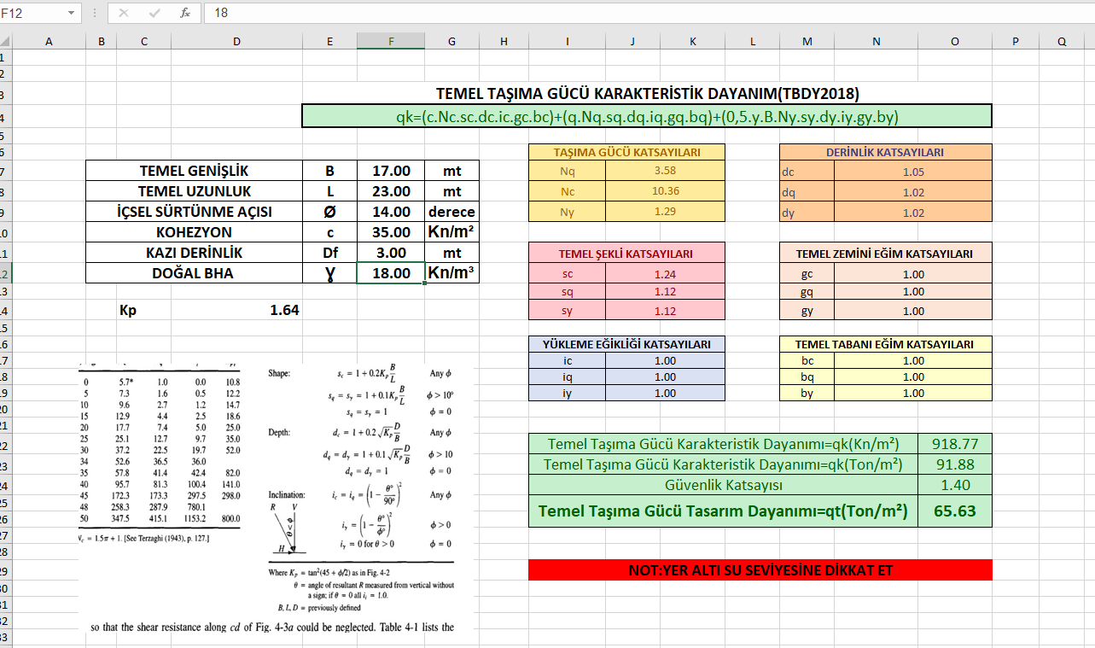Select the TEMEL UZUNLUK label cell
1095x648 pixels.
195,191
